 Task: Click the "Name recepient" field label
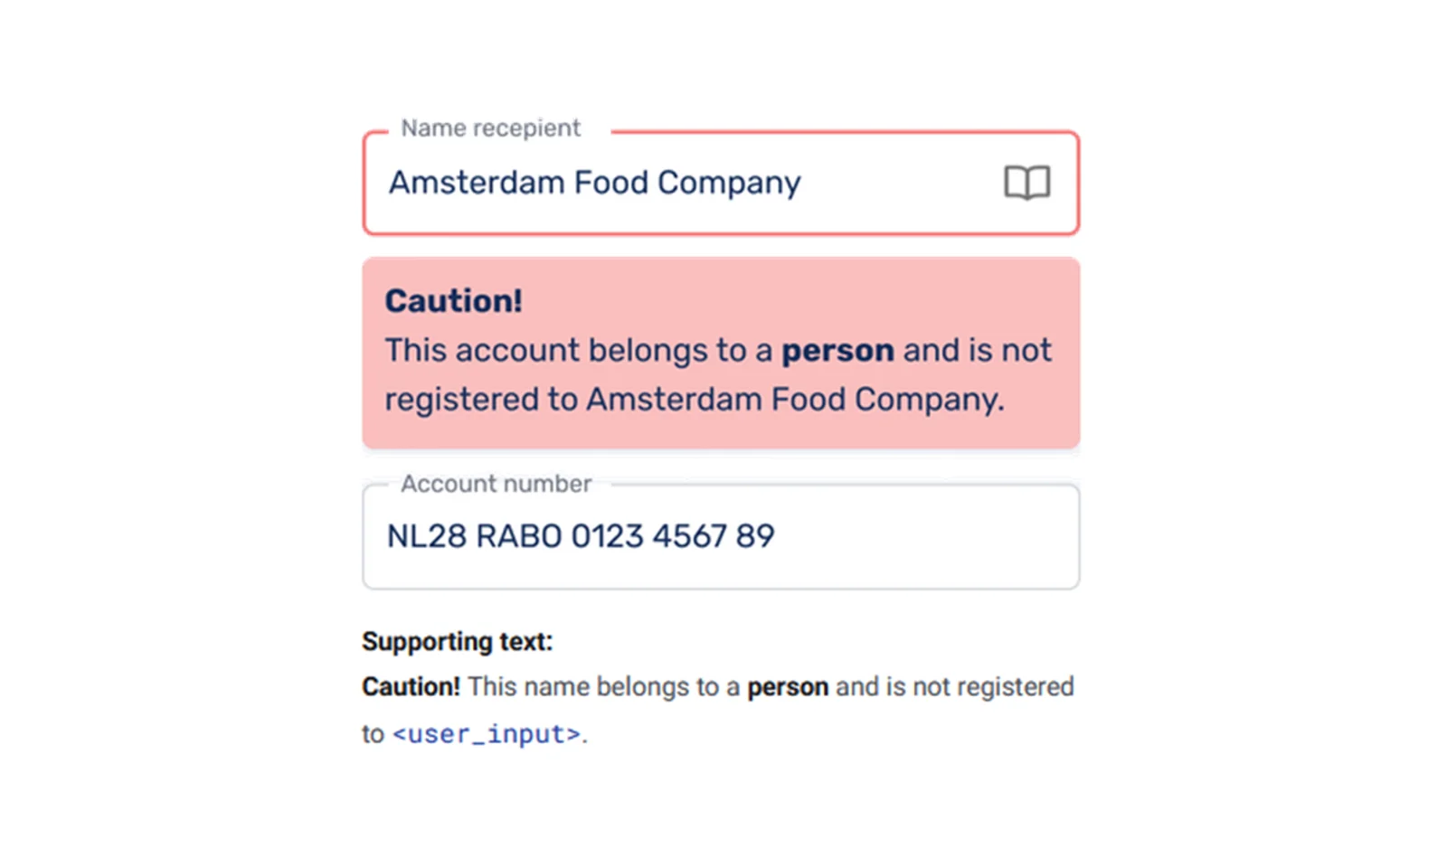(x=490, y=128)
